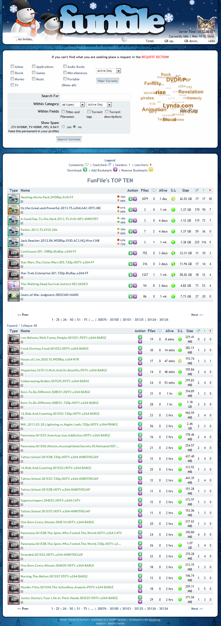
Task: Jump to page 30101 - 30125 at bottom
Action: click(x=133, y=609)
